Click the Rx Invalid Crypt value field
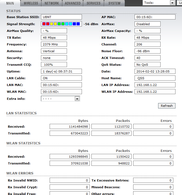The height and width of the screenshot is (195, 182). point(70,187)
